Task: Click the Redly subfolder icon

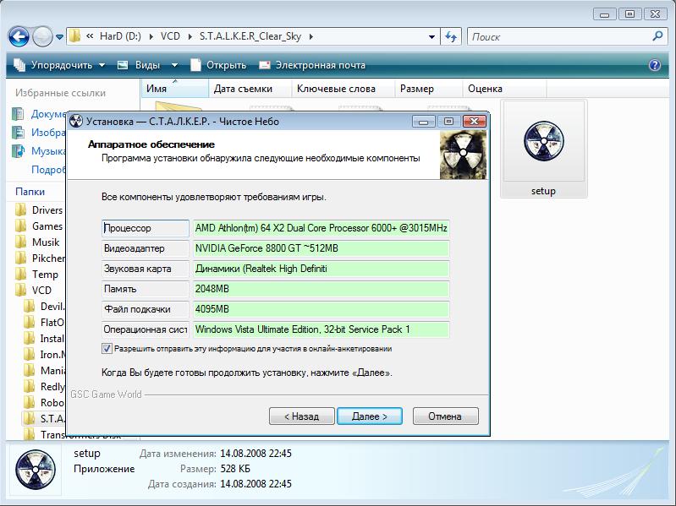Action: coord(30,386)
